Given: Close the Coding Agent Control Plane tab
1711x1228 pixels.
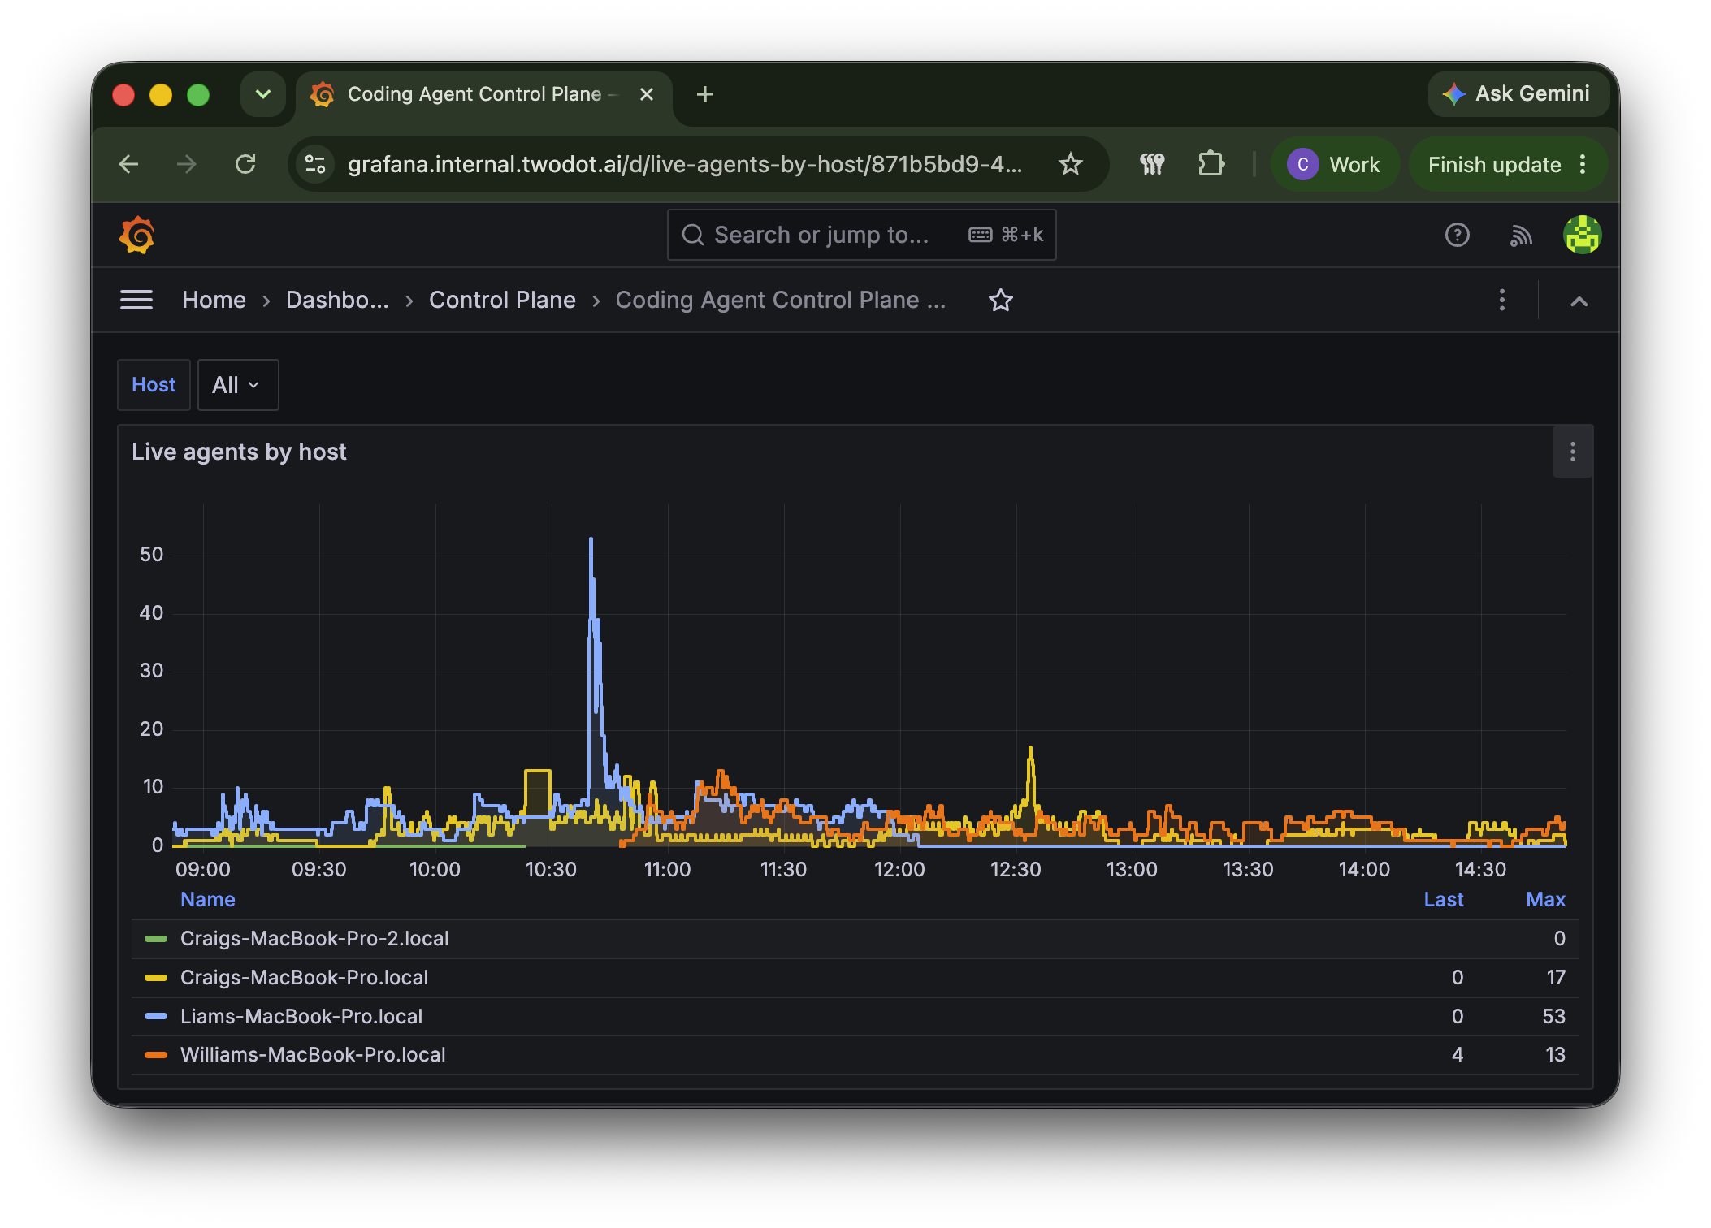Looking at the screenshot, I should pyautogui.click(x=647, y=94).
